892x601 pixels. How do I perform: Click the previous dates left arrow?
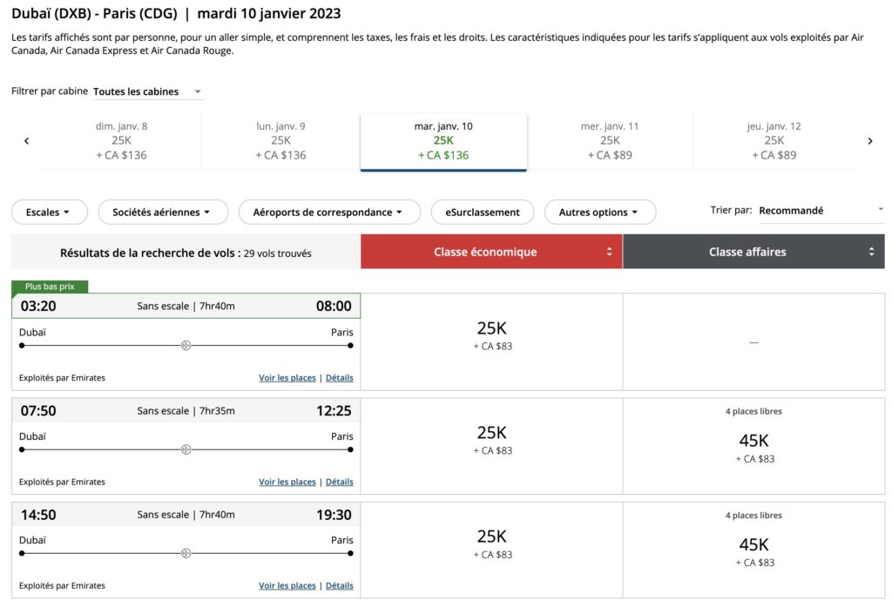point(26,141)
